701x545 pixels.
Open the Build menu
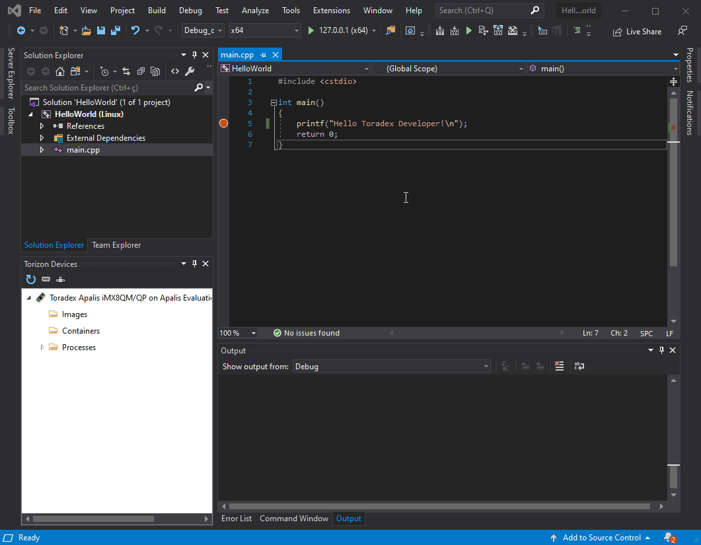[157, 11]
